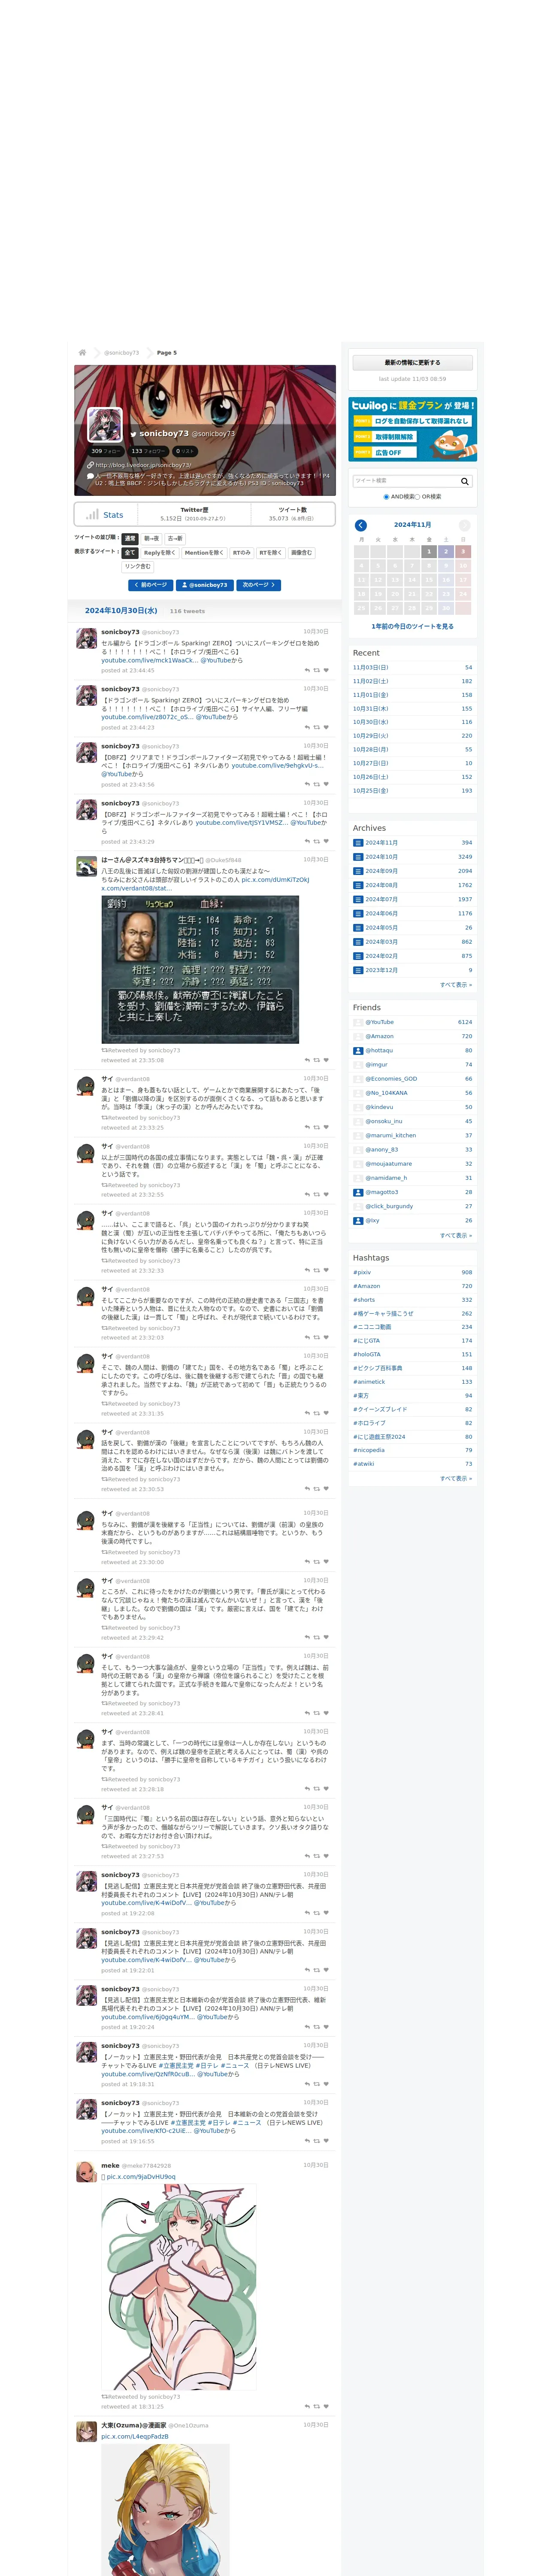Reply to the 23:44:45 Sparking ZERO tweet

(x=307, y=670)
